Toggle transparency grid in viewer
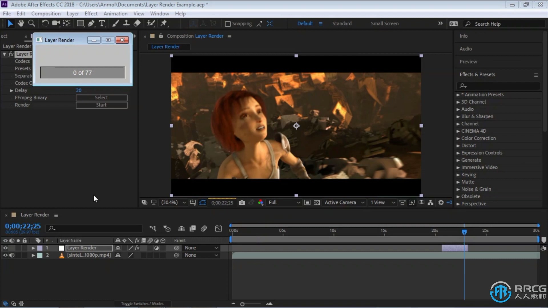Image resolution: width=548 pixels, height=308 pixels. tap(317, 202)
